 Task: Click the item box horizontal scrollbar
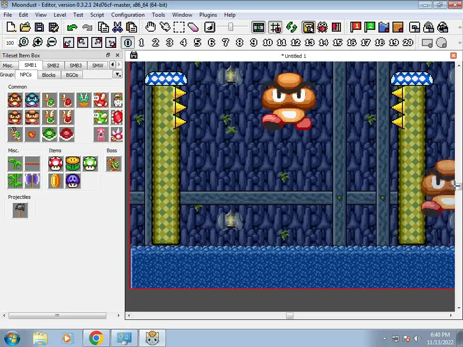(x=57, y=315)
